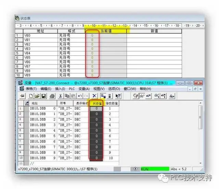Click scroll down arrow of variable table
Viewport: 219px width, 189px height.
pyautogui.click(x=201, y=163)
